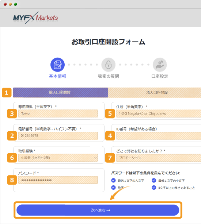Focus the 電話番号 phone number field
Screen dimensions: 201x224
tap(58, 136)
